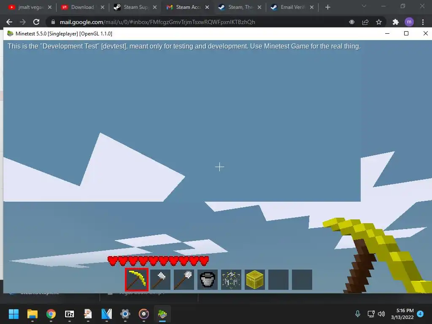
Task: Close the Steam Support tab
Action: coord(155,7)
